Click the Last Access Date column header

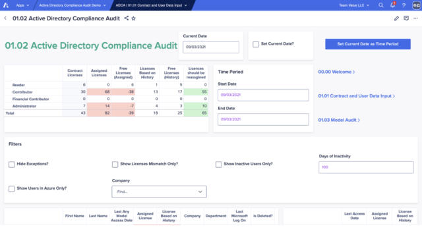[x=355, y=216]
